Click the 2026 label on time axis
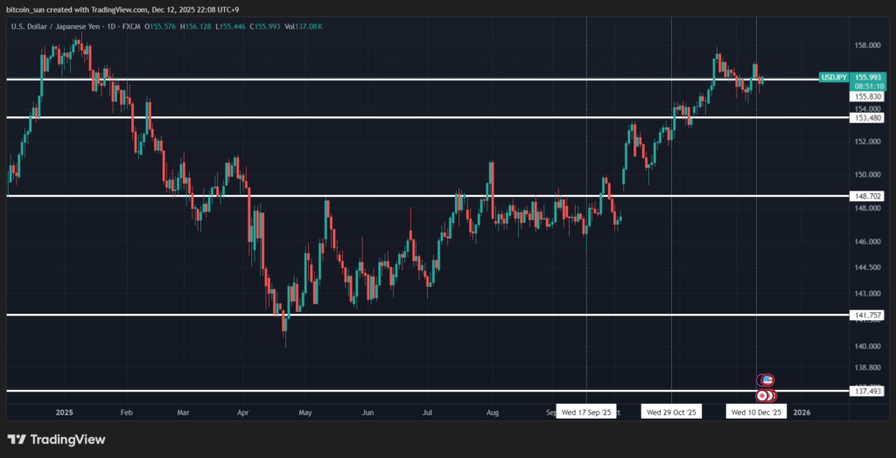896x458 pixels. (x=801, y=411)
